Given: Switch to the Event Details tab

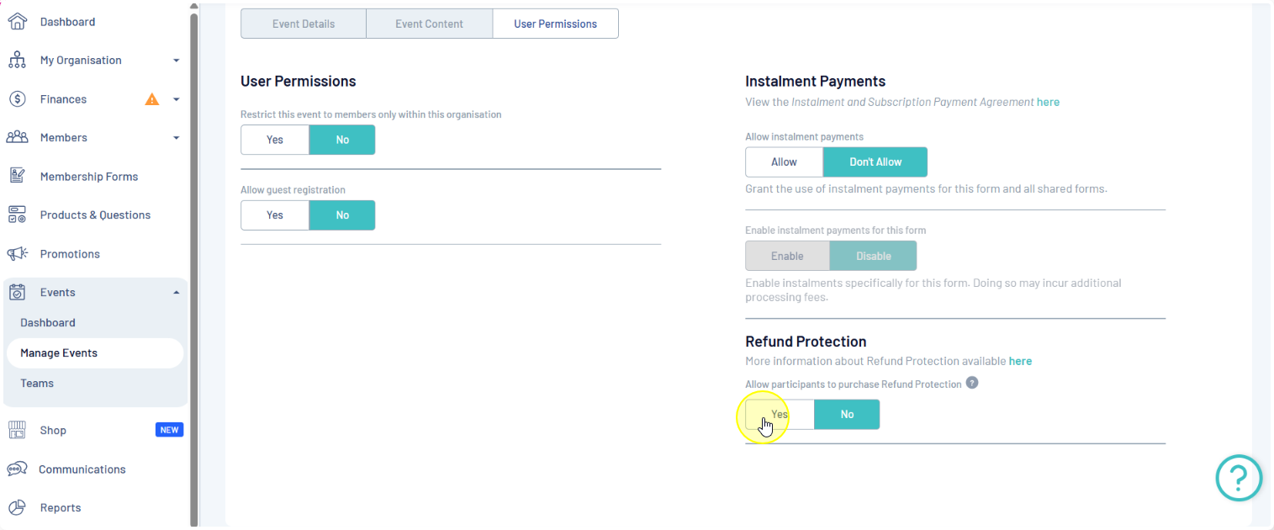Looking at the screenshot, I should coord(304,24).
